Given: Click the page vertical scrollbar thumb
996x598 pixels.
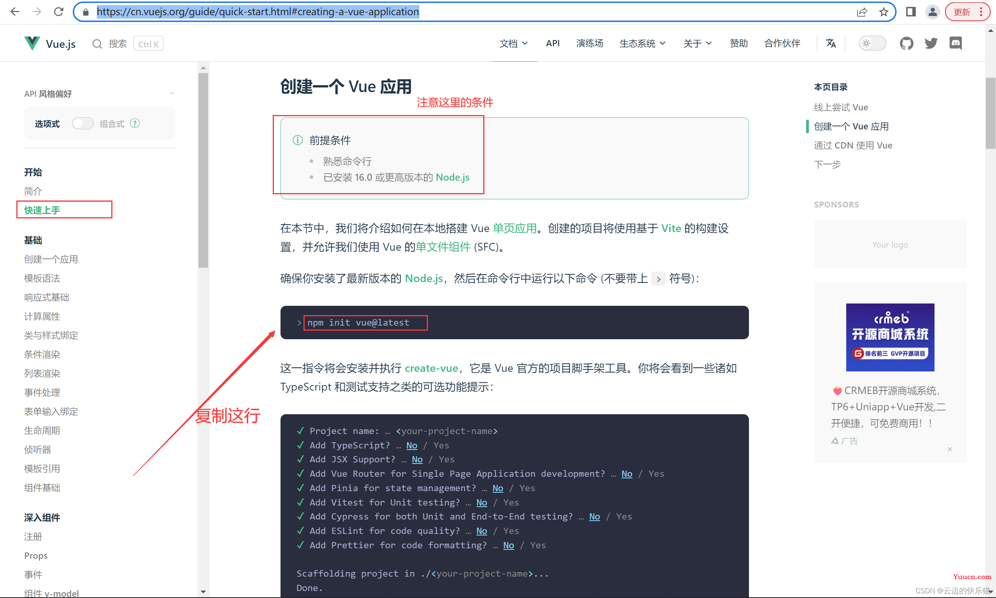Looking at the screenshot, I should (x=990, y=113).
